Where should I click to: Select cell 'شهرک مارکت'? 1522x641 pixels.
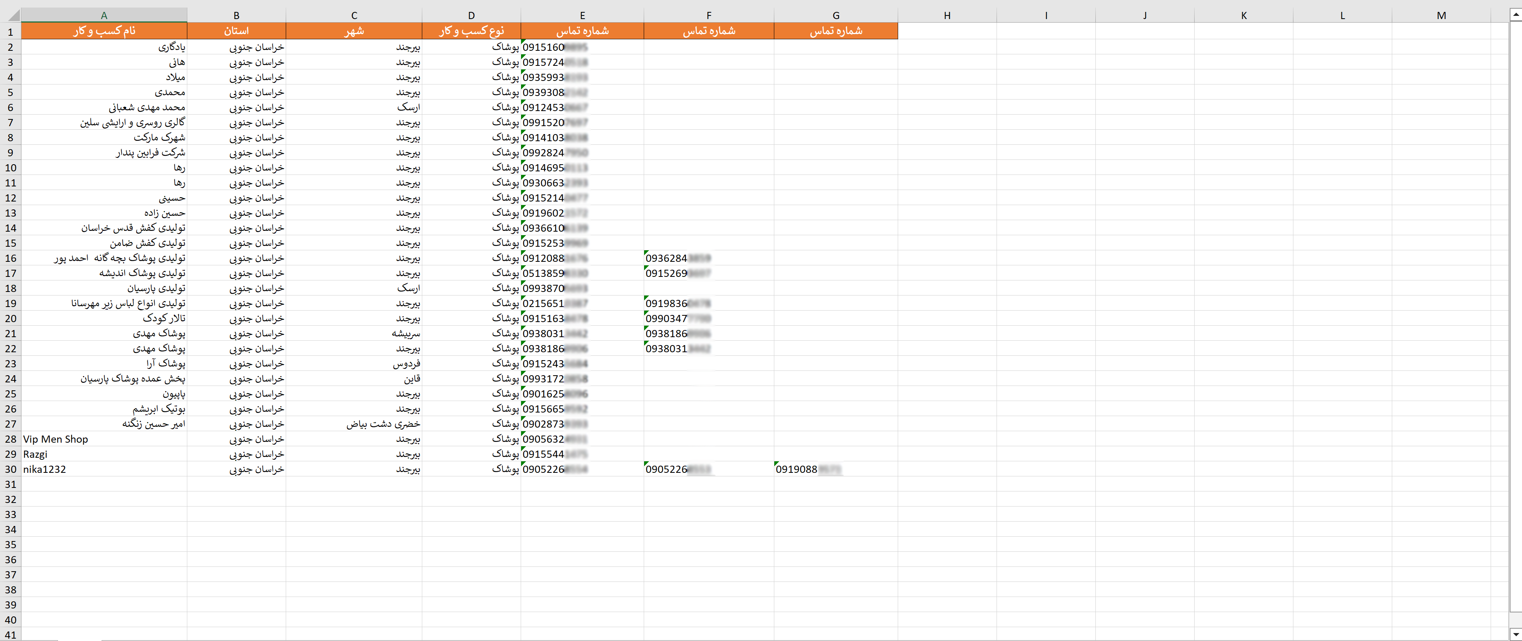click(104, 138)
